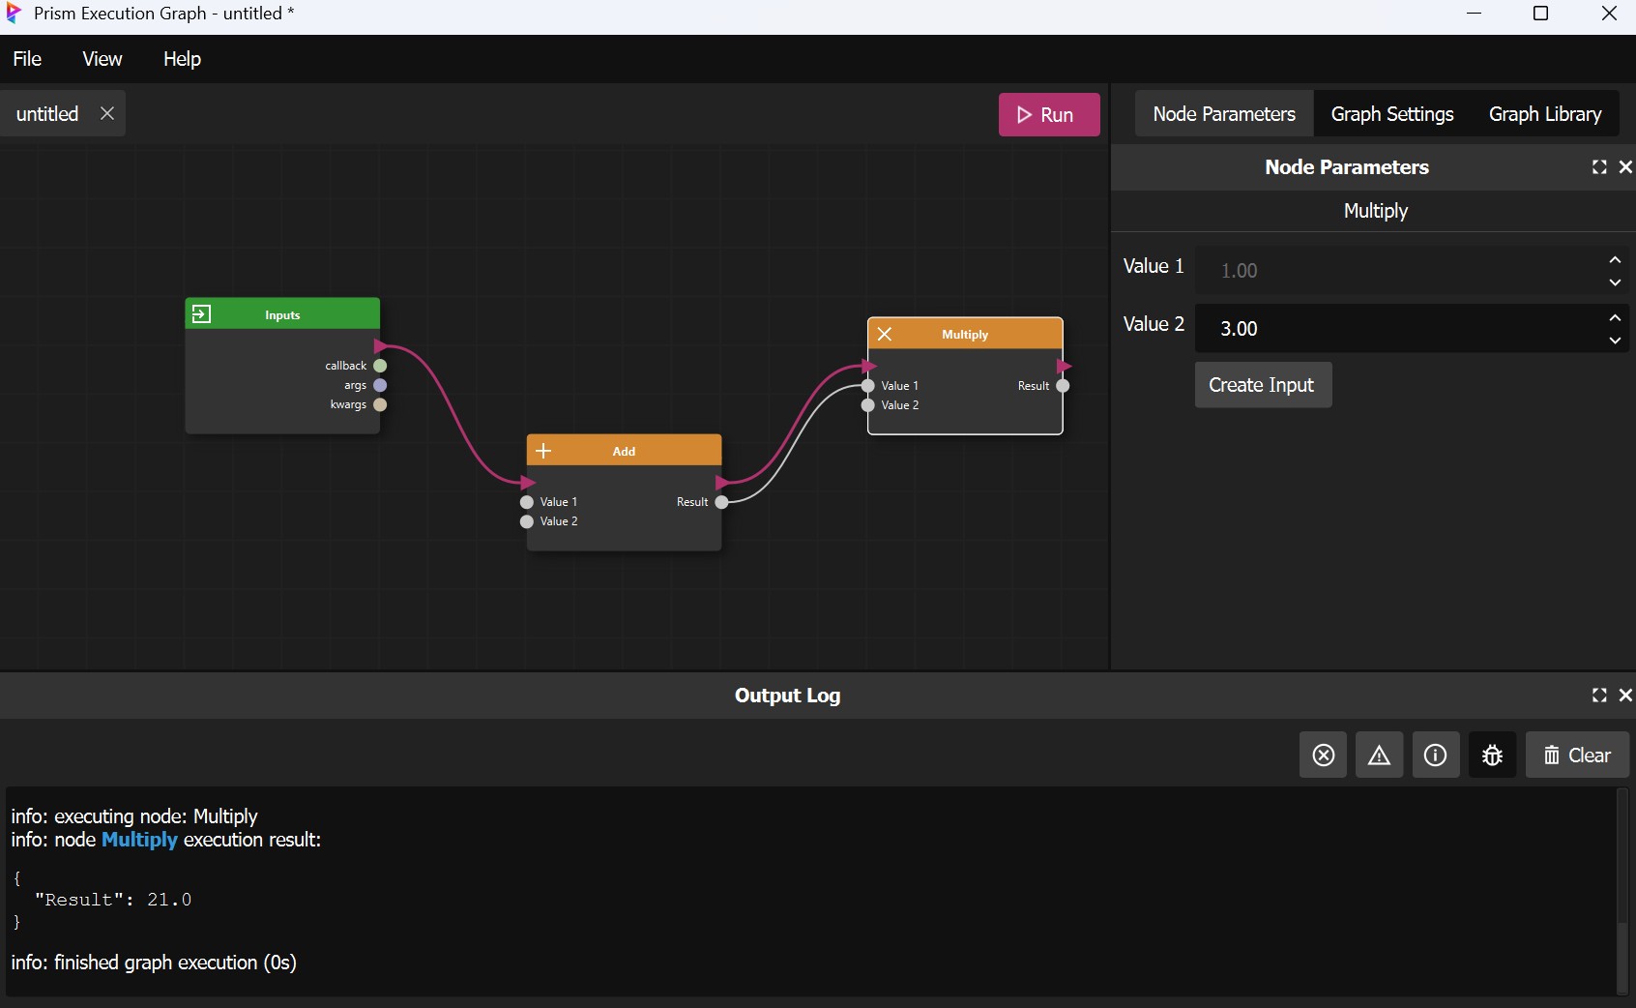Open the File menu
The image size is (1636, 1008).
point(27,59)
